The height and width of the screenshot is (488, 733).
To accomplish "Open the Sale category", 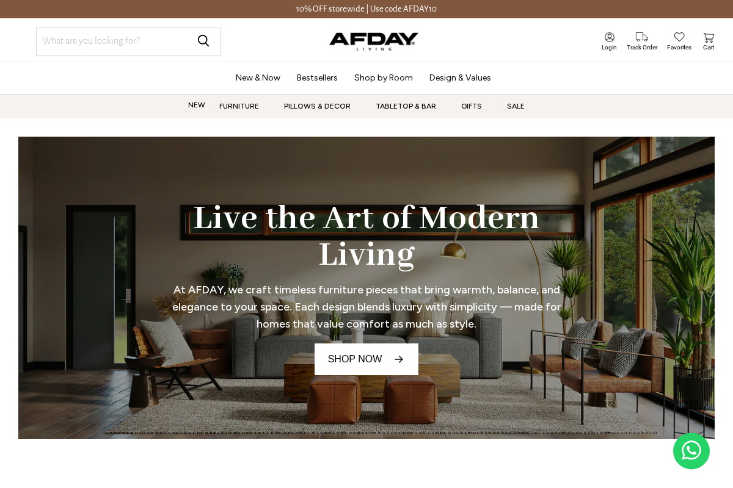I will click(516, 106).
